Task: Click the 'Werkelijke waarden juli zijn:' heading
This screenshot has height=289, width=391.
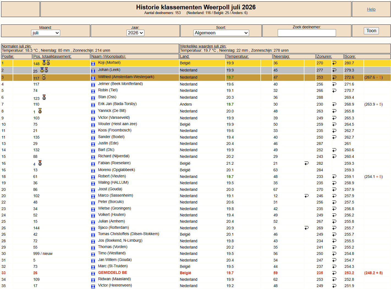Action: click(203, 46)
